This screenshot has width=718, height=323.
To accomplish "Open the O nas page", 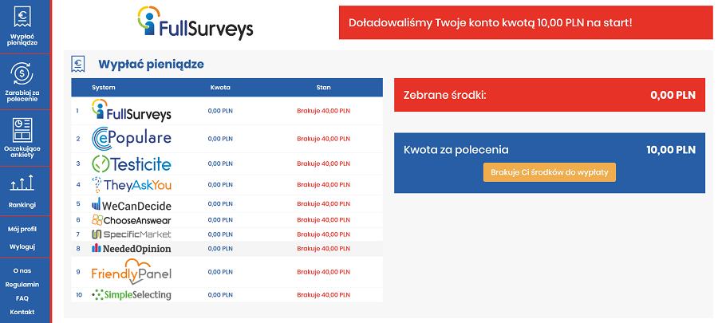I will (22, 270).
